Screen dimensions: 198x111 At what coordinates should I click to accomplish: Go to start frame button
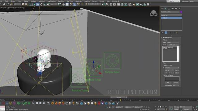tap(156, 107)
